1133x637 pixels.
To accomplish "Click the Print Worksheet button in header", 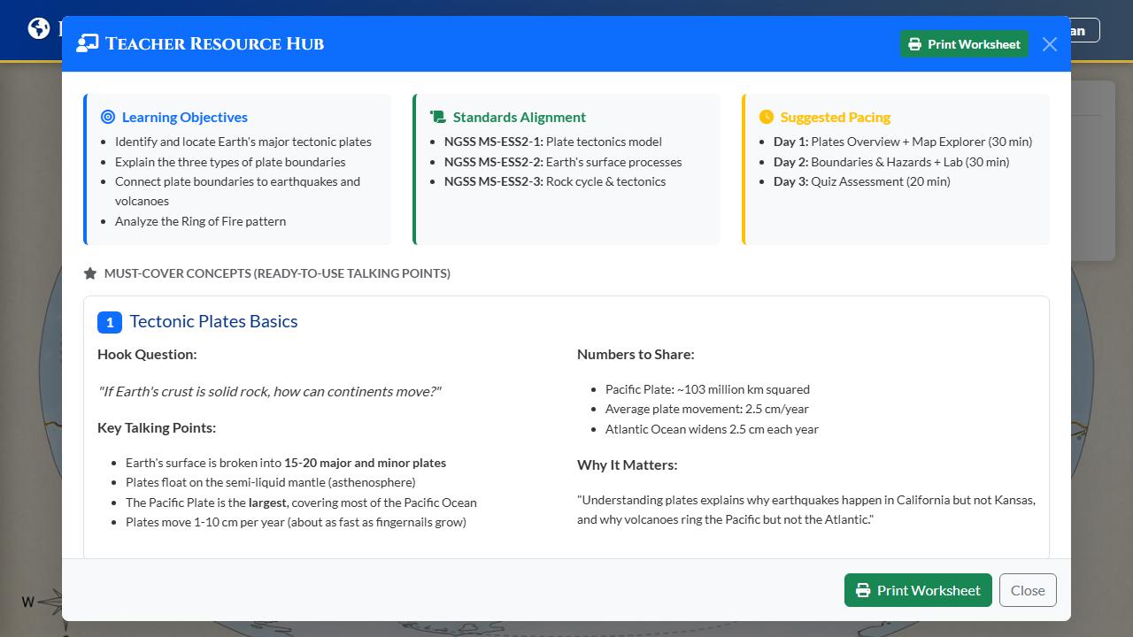I will pyautogui.click(x=964, y=44).
